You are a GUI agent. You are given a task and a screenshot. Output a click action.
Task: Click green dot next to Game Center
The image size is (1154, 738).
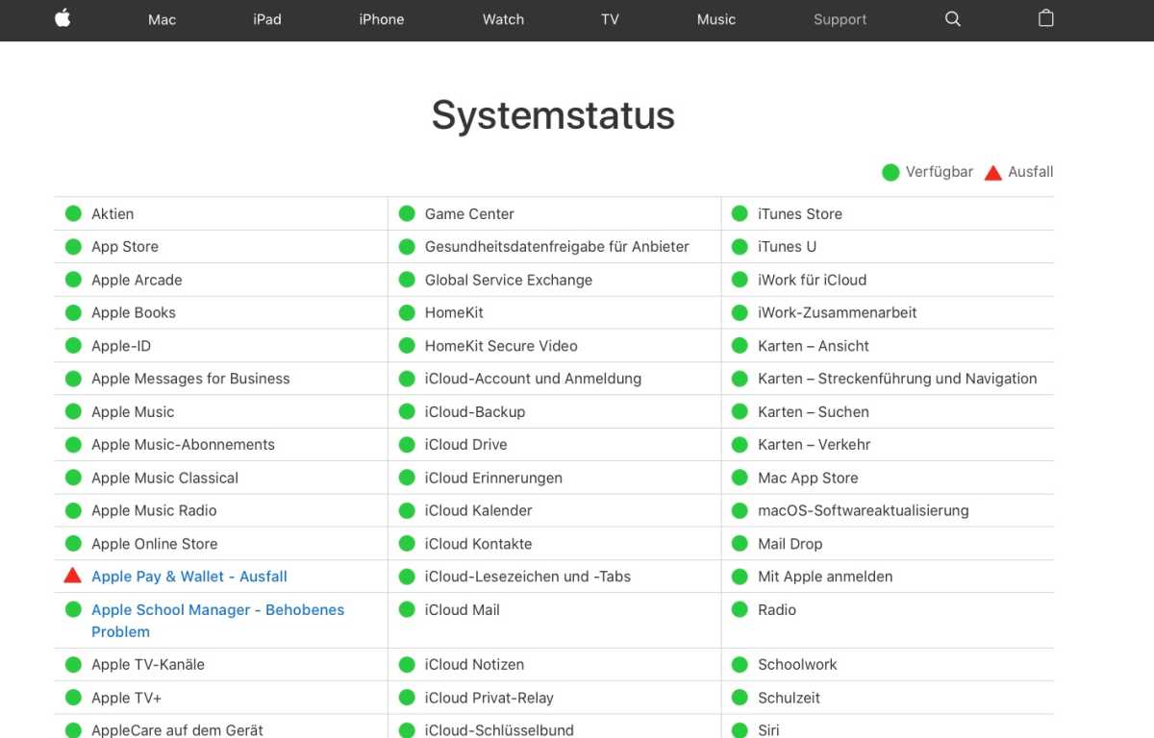point(407,213)
